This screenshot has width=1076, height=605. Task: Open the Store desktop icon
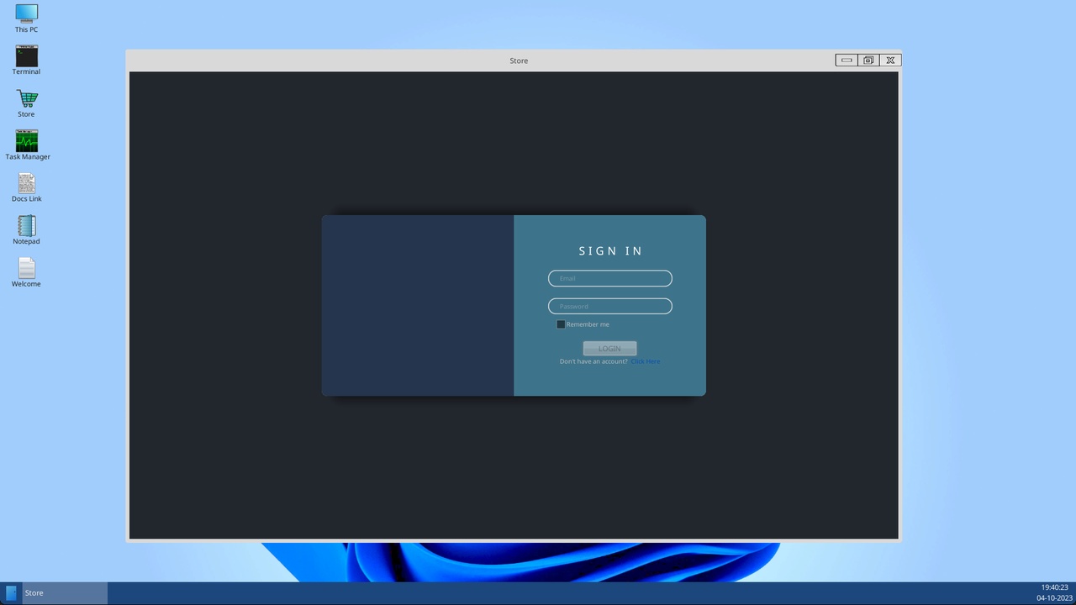(26, 100)
